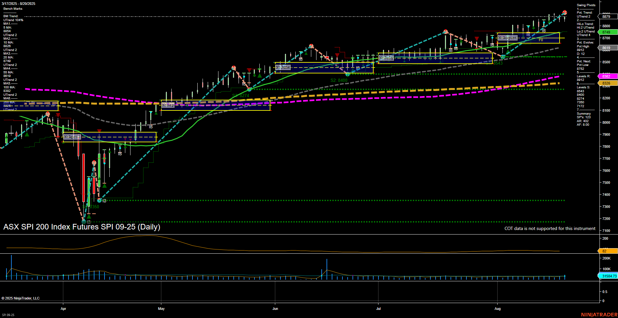Select the green 20 MA marker showing 8749
This screenshot has height=318, width=618.
(x=607, y=32)
